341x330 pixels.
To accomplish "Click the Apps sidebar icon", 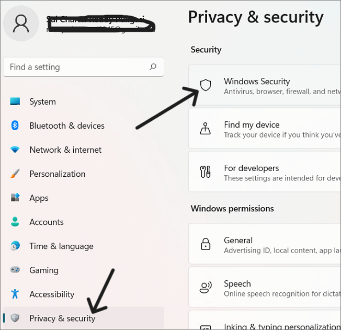I will point(15,198).
